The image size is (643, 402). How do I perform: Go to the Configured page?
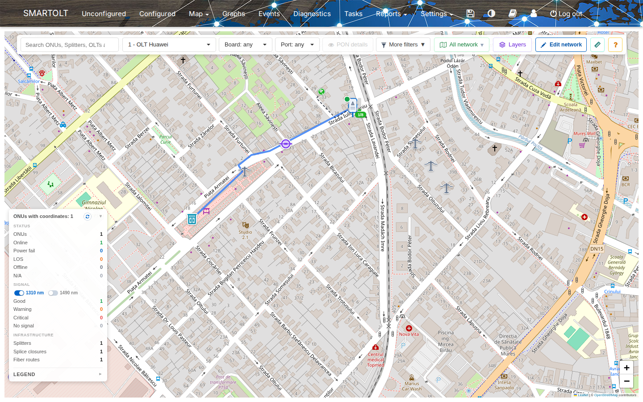pos(157,14)
